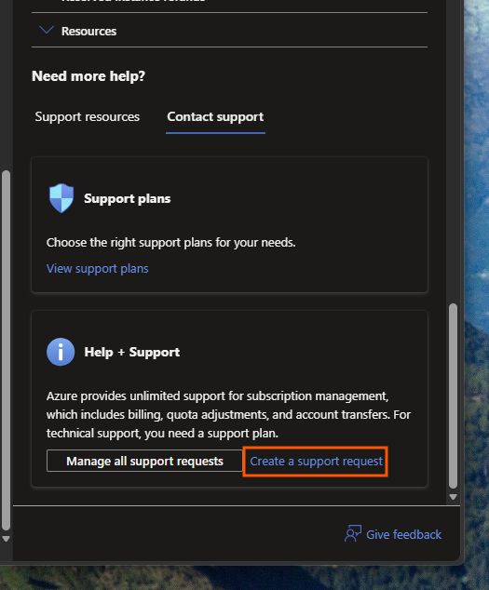This screenshot has width=489, height=590.
Task: Click the right scrollbar down arrow
Action: 454,497
